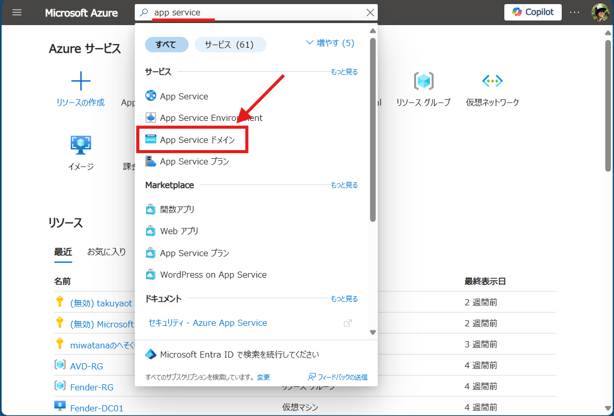The width and height of the screenshot is (614, 416).
Task: Open the Fender-DC01 virtual machine
Action: [x=97, y=408]
